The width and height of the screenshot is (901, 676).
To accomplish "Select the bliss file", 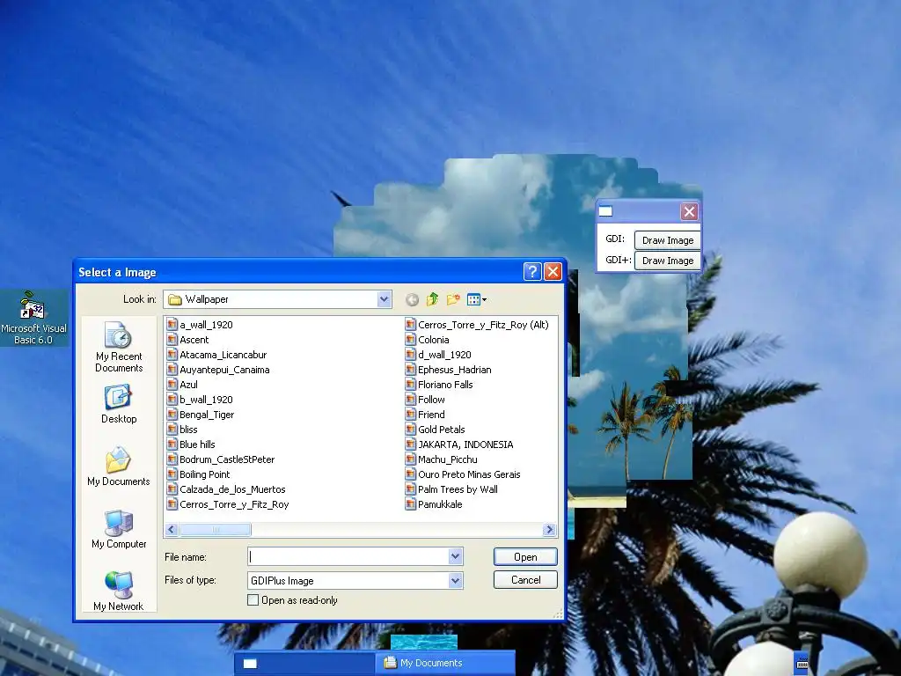I will coord(182,430).
